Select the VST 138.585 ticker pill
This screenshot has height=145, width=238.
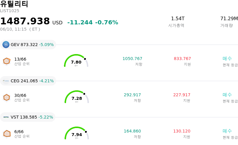[x=28, y=117]
